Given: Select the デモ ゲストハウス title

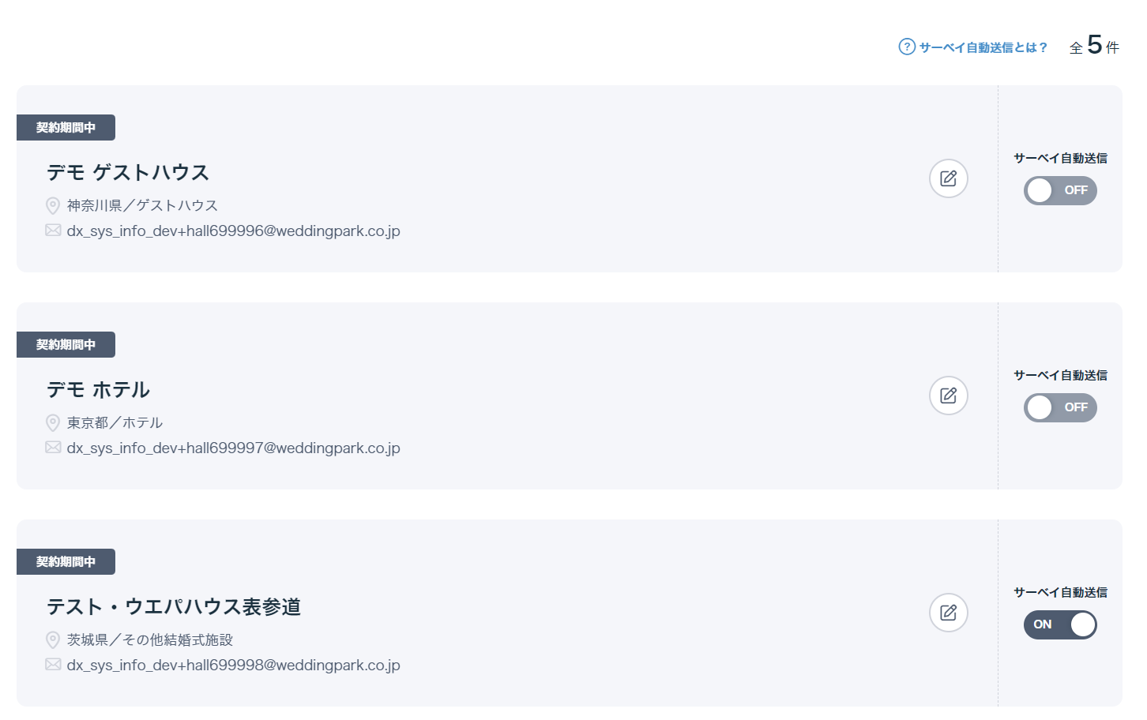Looking at the screenshot, I should [128, 172].
